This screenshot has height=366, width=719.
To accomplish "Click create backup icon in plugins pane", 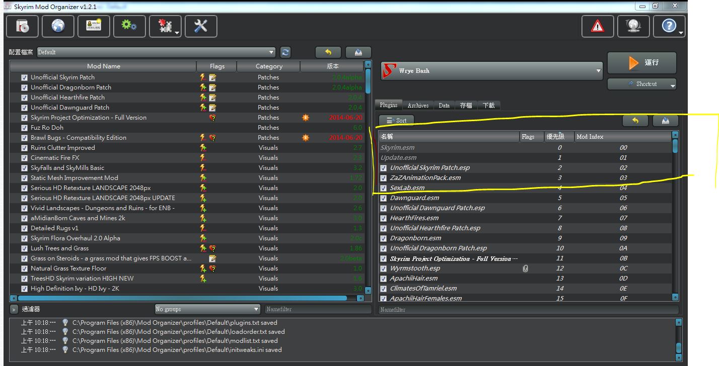I will tap(666, 121).
